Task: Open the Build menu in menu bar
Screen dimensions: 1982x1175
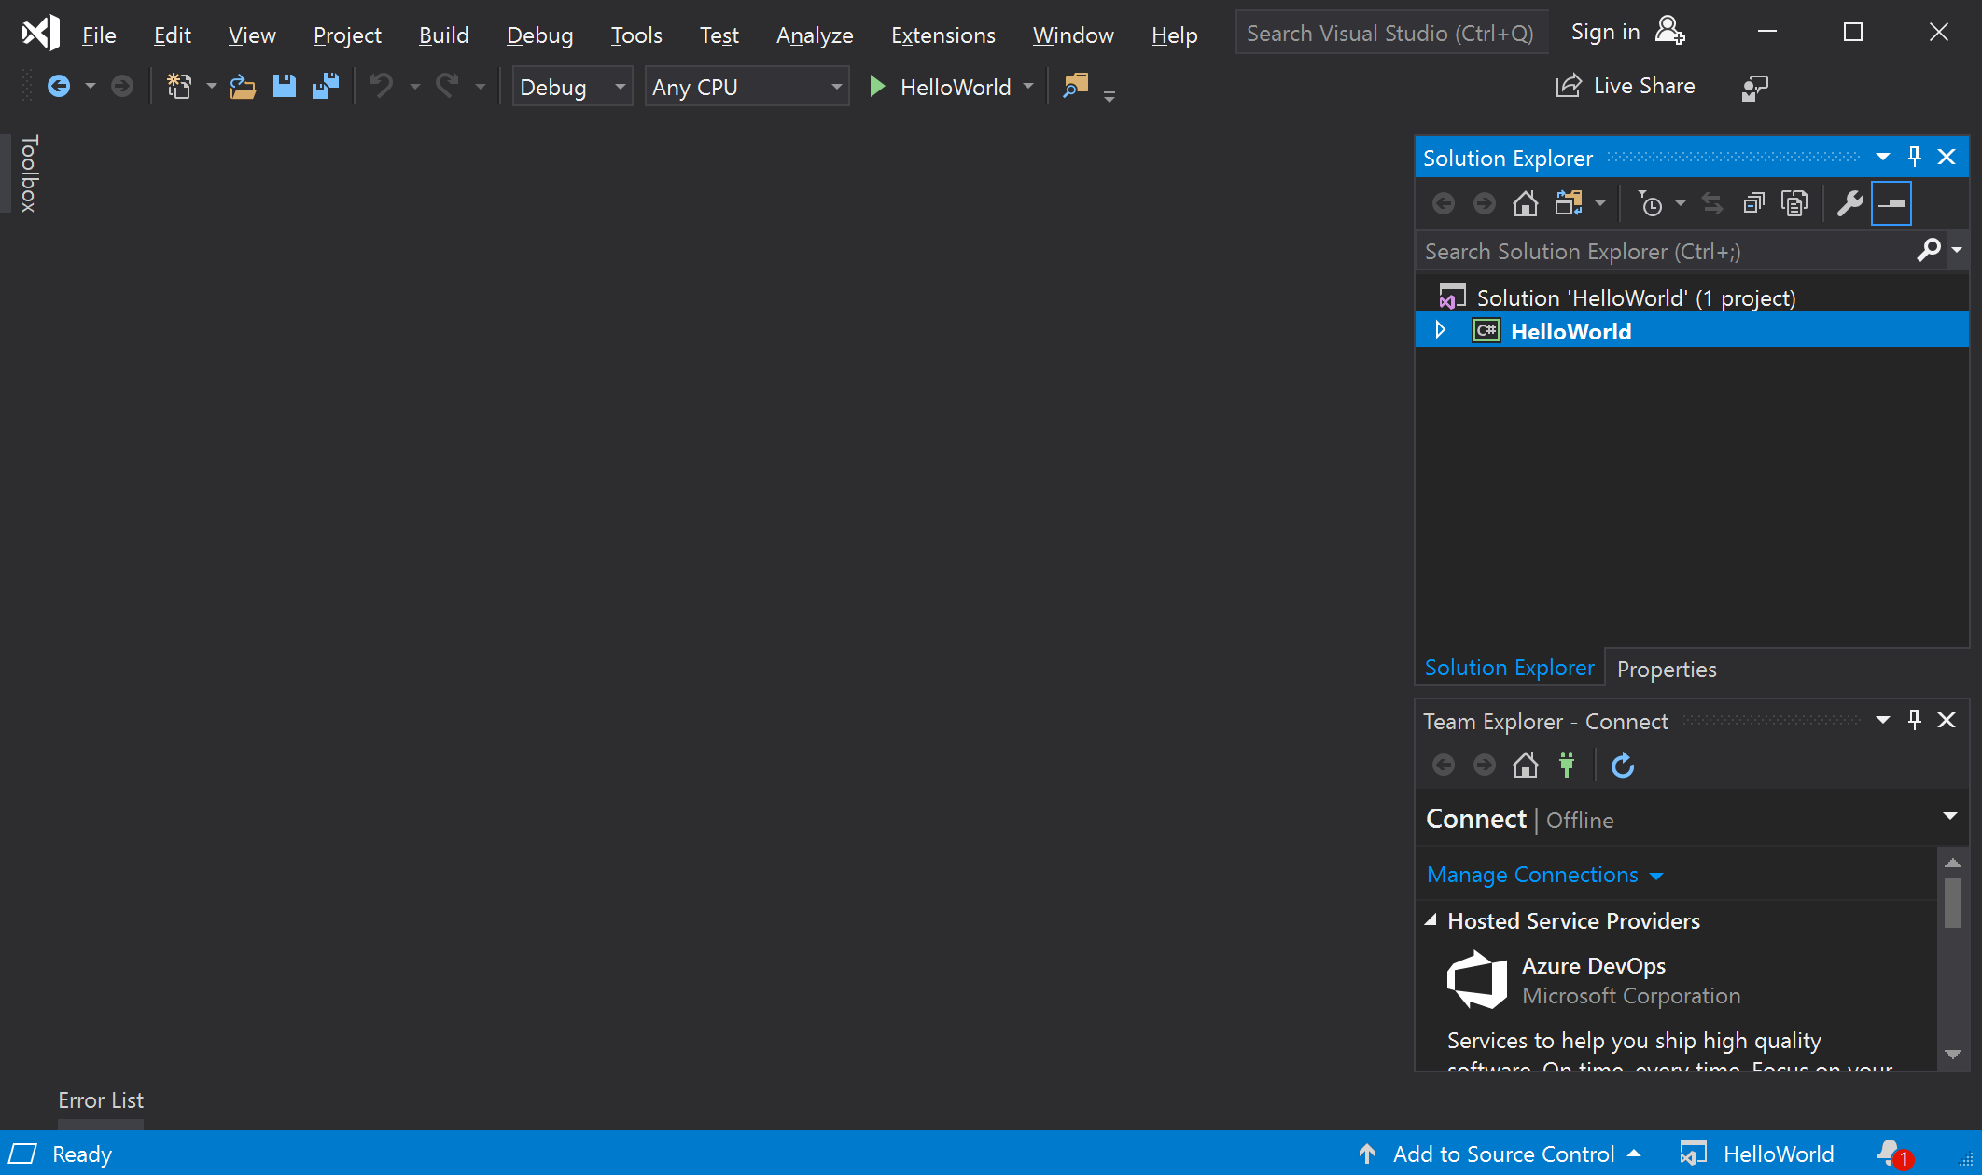Action: [442, 34]
